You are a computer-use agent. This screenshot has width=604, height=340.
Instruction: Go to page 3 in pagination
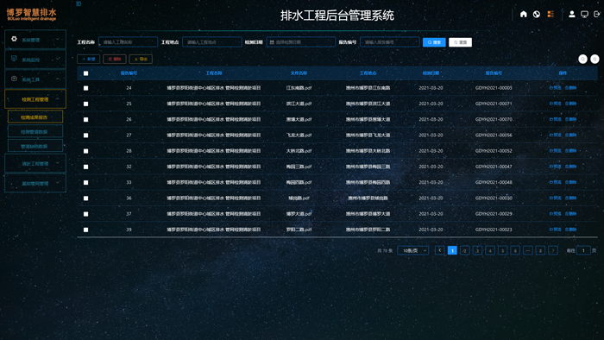click(477, 250)
